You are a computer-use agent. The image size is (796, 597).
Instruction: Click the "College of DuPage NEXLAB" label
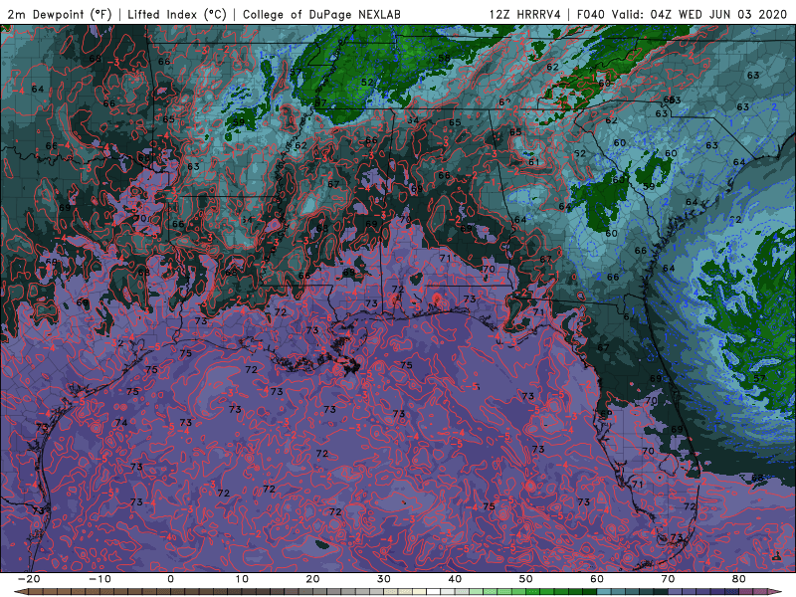[x=321, y=14]
